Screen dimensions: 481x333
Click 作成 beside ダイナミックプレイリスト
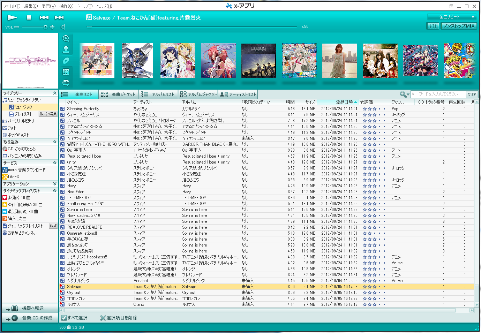tap(53, 226)
